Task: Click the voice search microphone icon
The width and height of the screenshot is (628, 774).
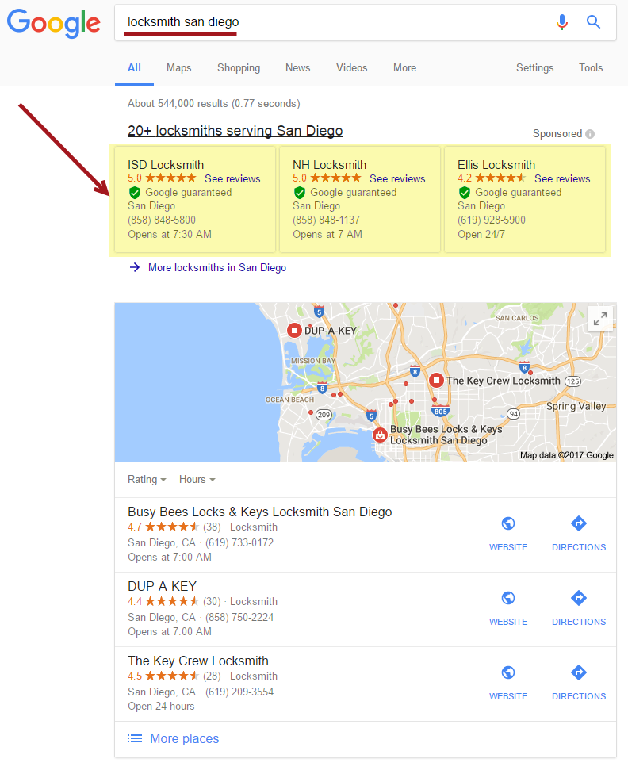Action: pyautogui.click(x=562, y=22)
